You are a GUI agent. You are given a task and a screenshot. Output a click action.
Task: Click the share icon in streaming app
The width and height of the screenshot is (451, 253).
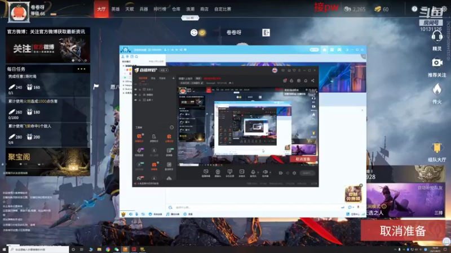[x=313, y=80]
